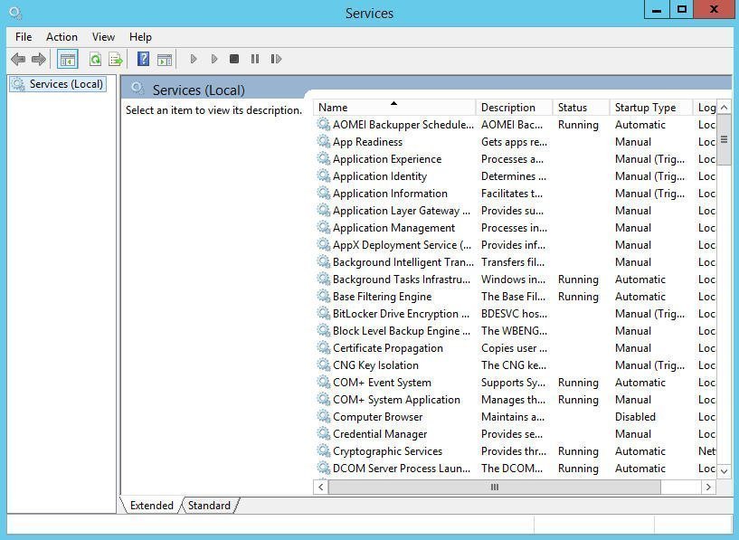Toggle the Show/Hide Console Tree button
Viewport: 739px width, 540px height.
click(x=67, y=60)
